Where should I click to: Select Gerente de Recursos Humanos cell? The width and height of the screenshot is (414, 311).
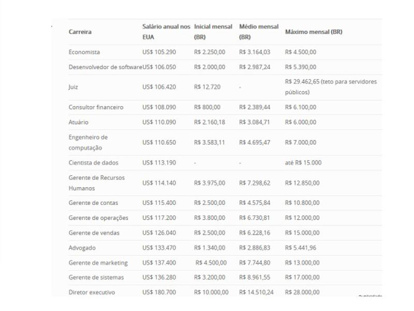click(x=97, y=183)
